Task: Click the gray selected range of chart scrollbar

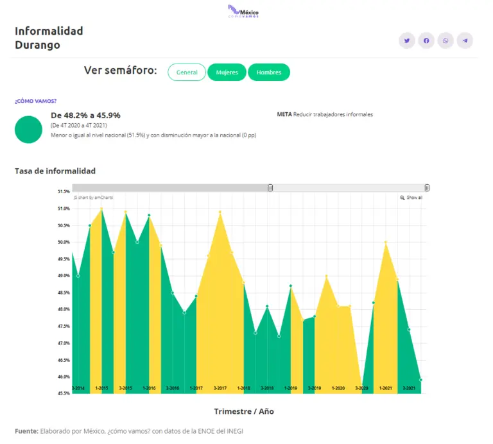Action: (x=170, y=187)
